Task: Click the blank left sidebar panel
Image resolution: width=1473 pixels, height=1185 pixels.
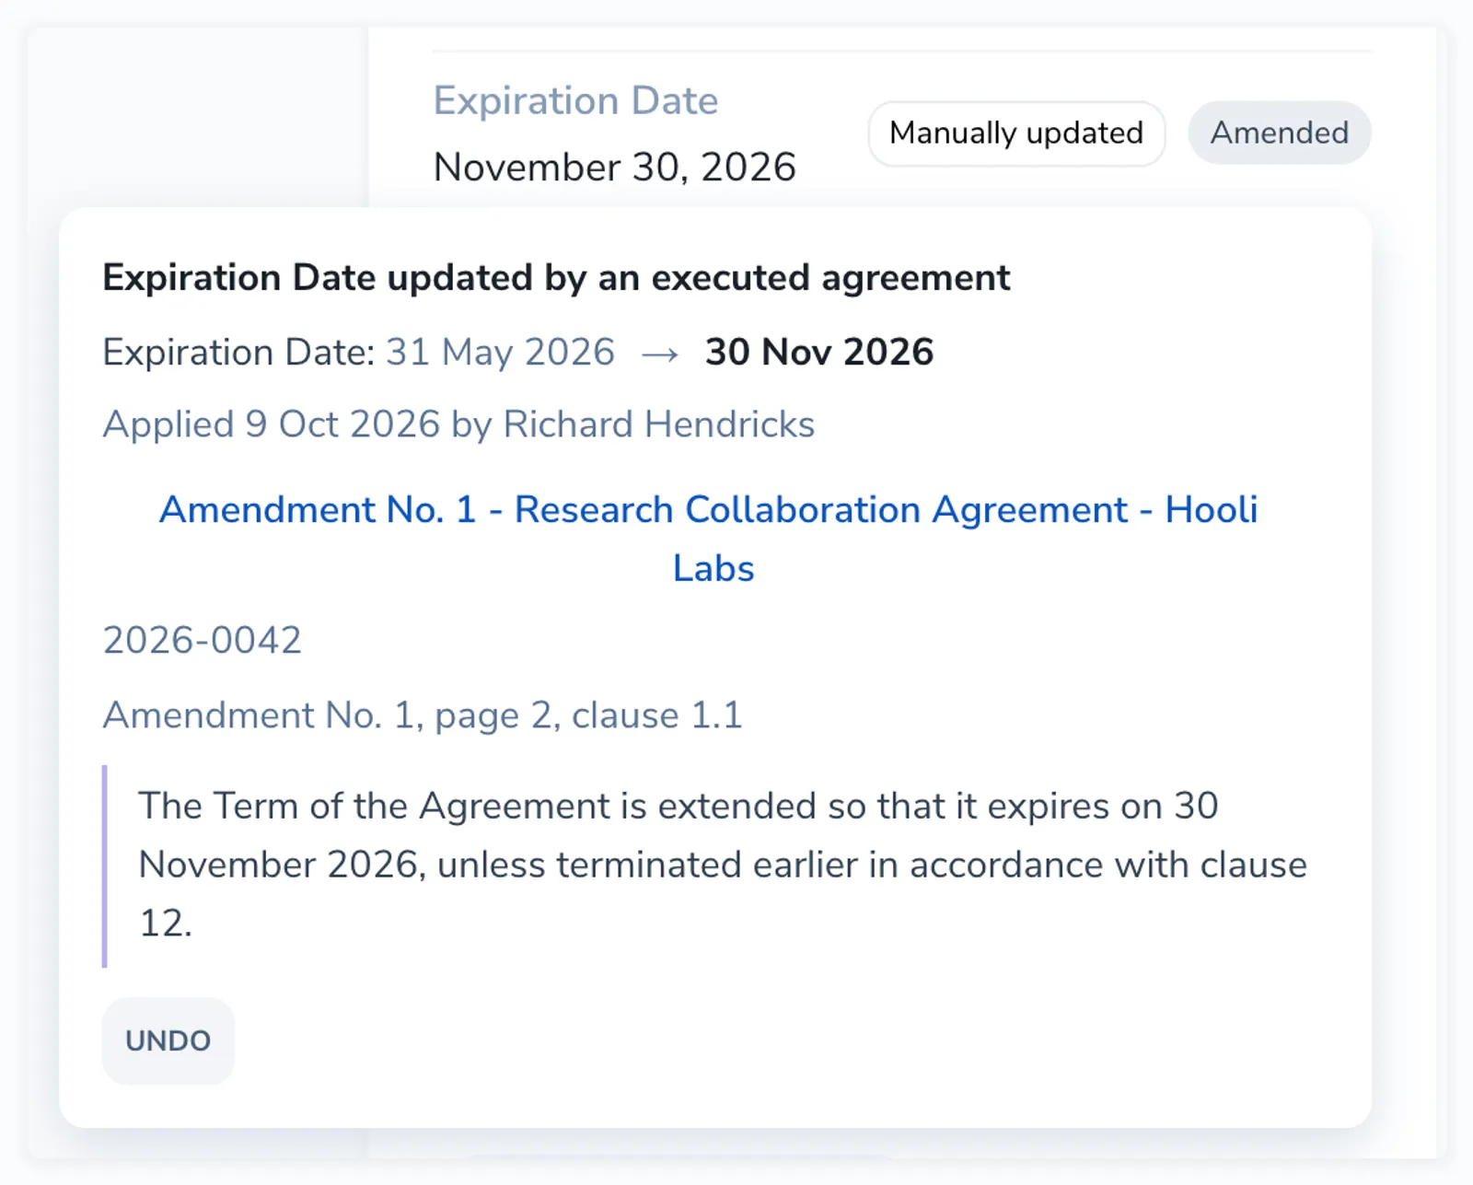Action: (x=198, y=117)
